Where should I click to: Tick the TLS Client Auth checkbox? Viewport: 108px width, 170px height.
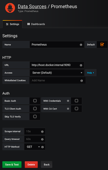35,109
